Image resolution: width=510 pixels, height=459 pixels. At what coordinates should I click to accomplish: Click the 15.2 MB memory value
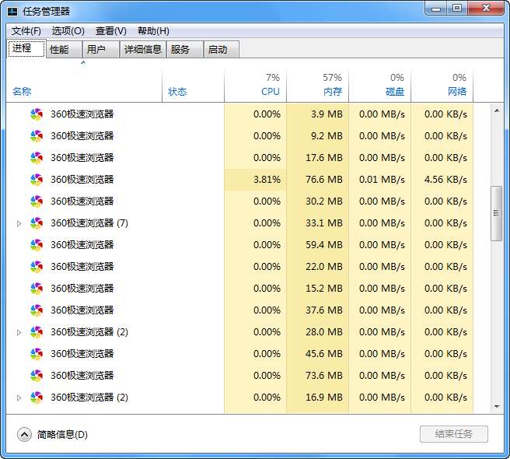pyautogui.click(x=324, y=289)
